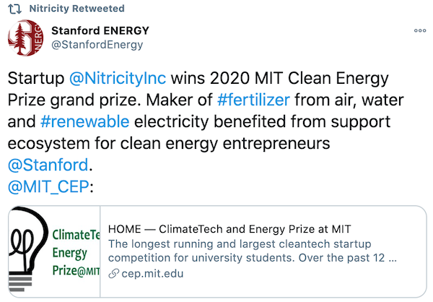Click the Stanford ENERGY display name

[100, 30]
